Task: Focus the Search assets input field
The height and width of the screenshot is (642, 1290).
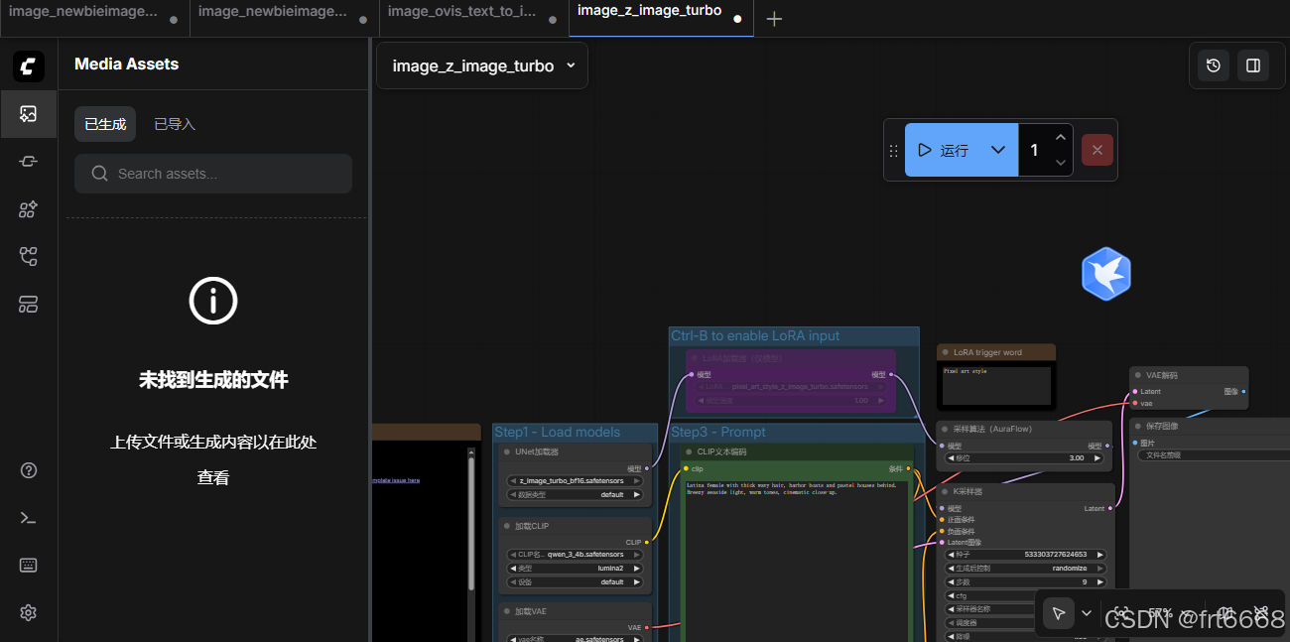Action: click(213, 174)
